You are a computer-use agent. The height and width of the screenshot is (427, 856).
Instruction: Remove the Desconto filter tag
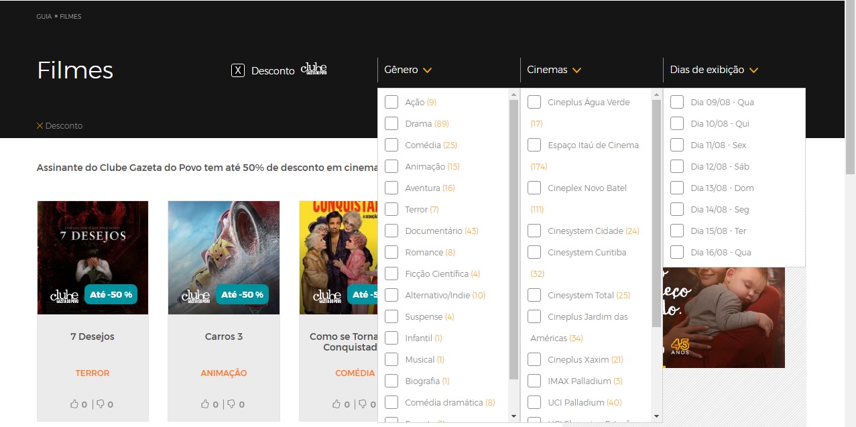click(x=40, y=126)
